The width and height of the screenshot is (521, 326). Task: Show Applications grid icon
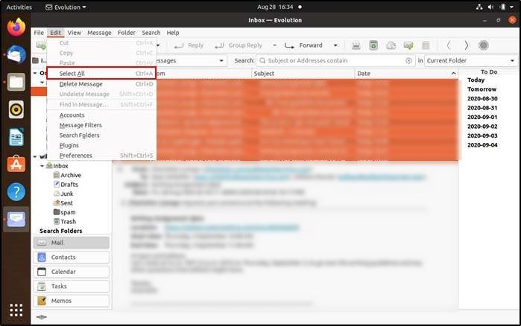click(x=16, y=310)
